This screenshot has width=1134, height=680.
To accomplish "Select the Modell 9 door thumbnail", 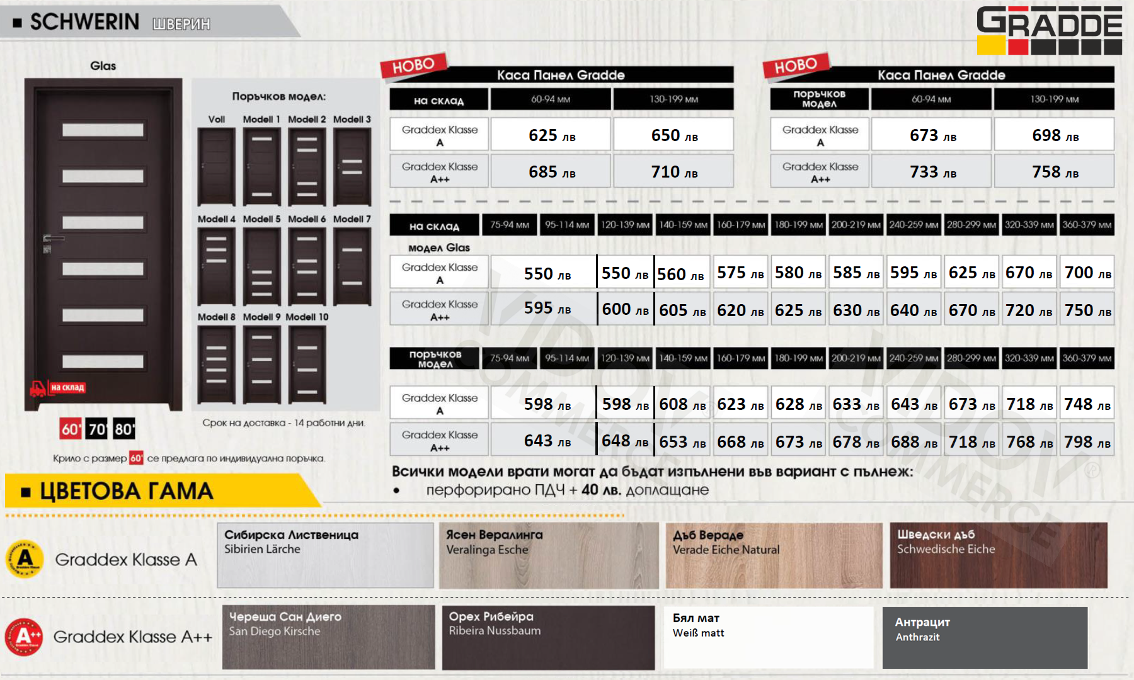I will (x=261, y=365).
